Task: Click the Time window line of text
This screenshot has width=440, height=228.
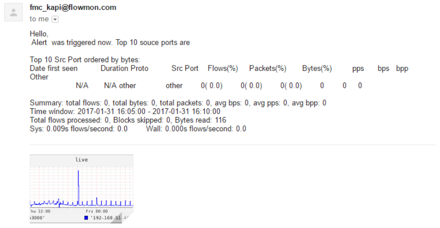Action: (125, 112)
